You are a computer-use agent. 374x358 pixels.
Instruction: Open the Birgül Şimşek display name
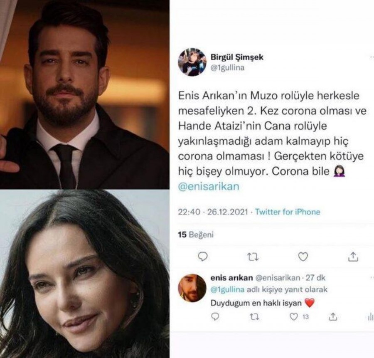click(x=237, y=57)
